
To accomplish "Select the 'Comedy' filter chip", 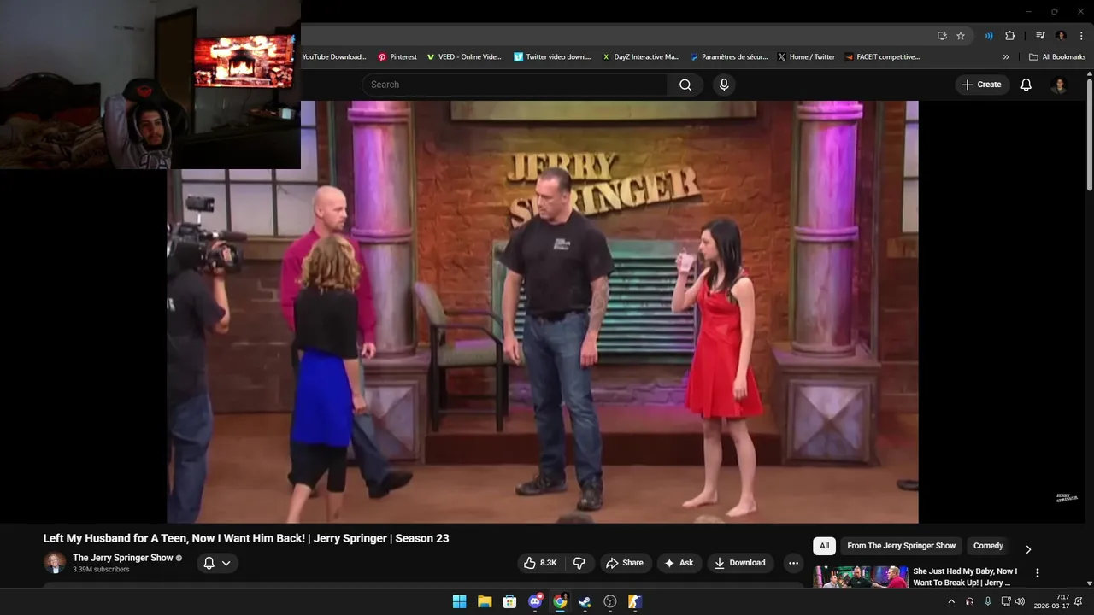I will pos(988,546).
